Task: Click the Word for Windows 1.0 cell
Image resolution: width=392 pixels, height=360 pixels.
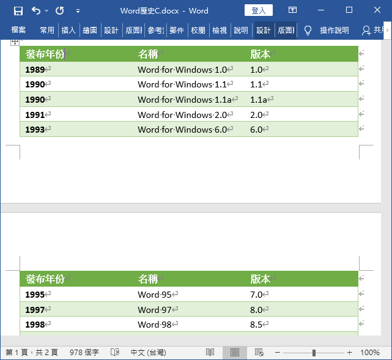Action: pyautogui.click(x=182, y=70)
